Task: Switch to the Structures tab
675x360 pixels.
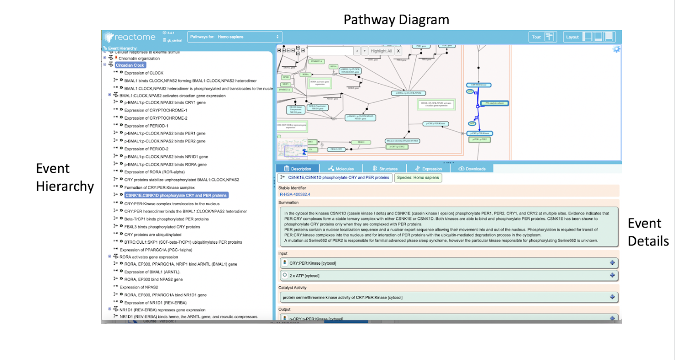Action: click(385, 169)
